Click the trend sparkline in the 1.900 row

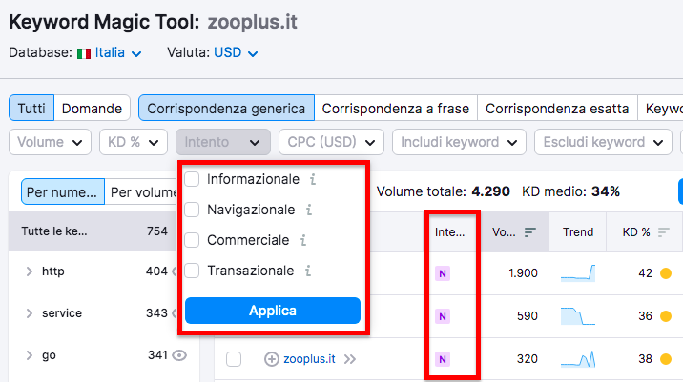click(x=578, y=273)
